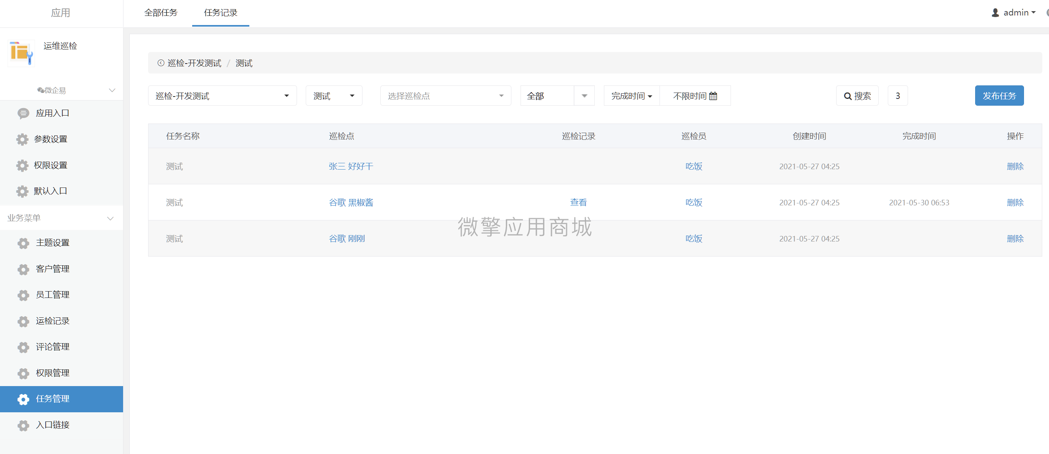1049x454 pixels.
Task: Click 吃饭 inspector in 谷歌 刚刚 row
Action: 694,239
